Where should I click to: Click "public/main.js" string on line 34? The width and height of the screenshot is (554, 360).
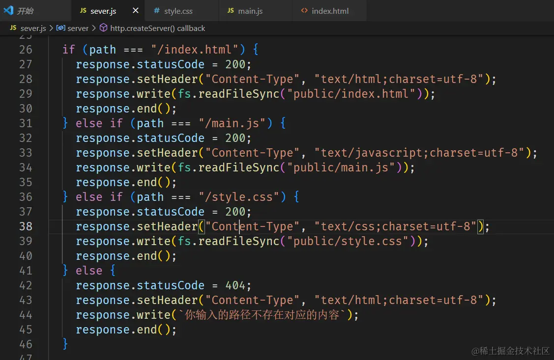341,167
